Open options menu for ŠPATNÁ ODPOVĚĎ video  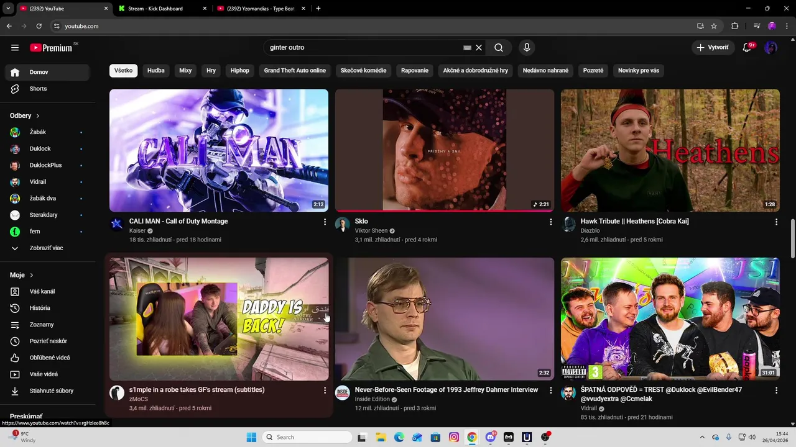pyautogui.click(x=776, y=391)
